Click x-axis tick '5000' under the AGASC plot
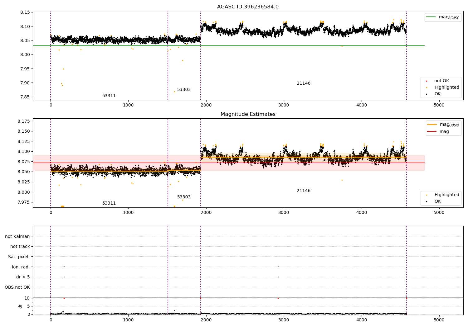Screen dimensions: 468x327 click(439, 105)
